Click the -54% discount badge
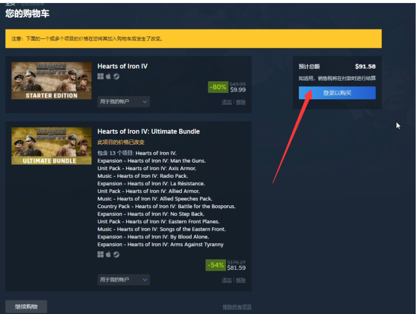Viewport: 417px width, 314px height. 216,265
